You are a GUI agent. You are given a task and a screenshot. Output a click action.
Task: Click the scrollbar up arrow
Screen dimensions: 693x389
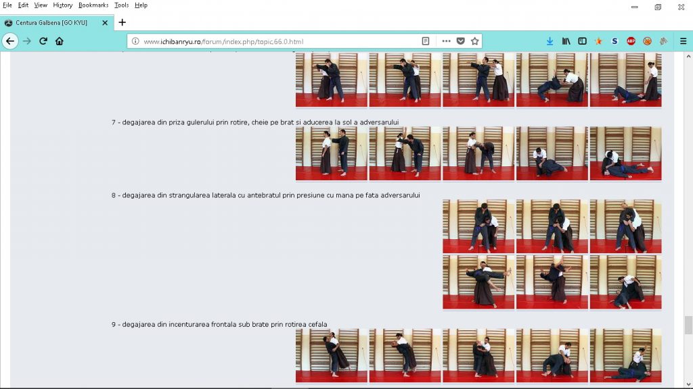(688, 57)
